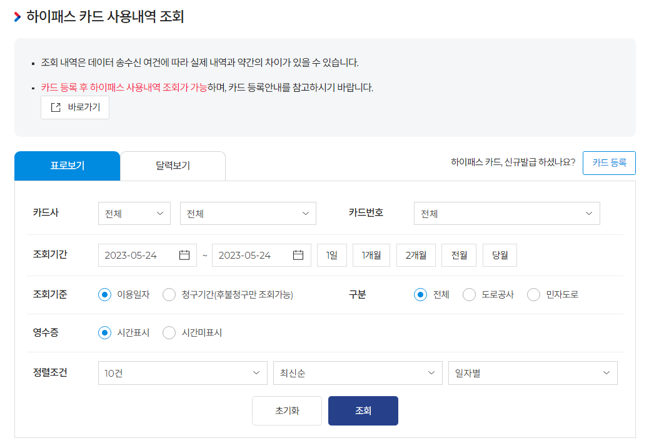
Task: Switch to the 표로보기 tab
Action: (67, 166)
